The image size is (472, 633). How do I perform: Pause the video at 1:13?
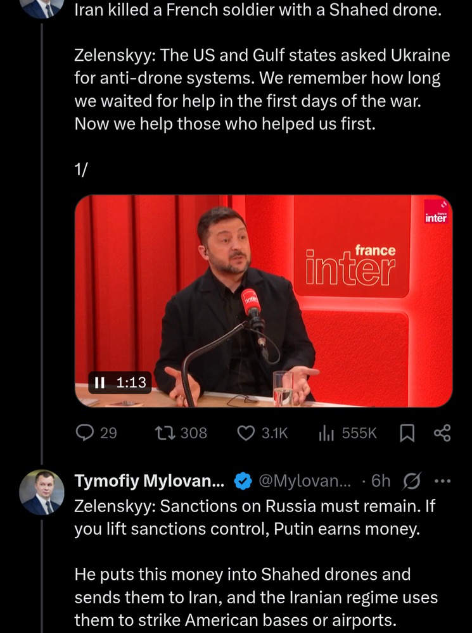(99, 382)
